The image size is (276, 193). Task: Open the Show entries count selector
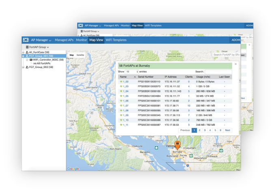[x=132, y=72]
